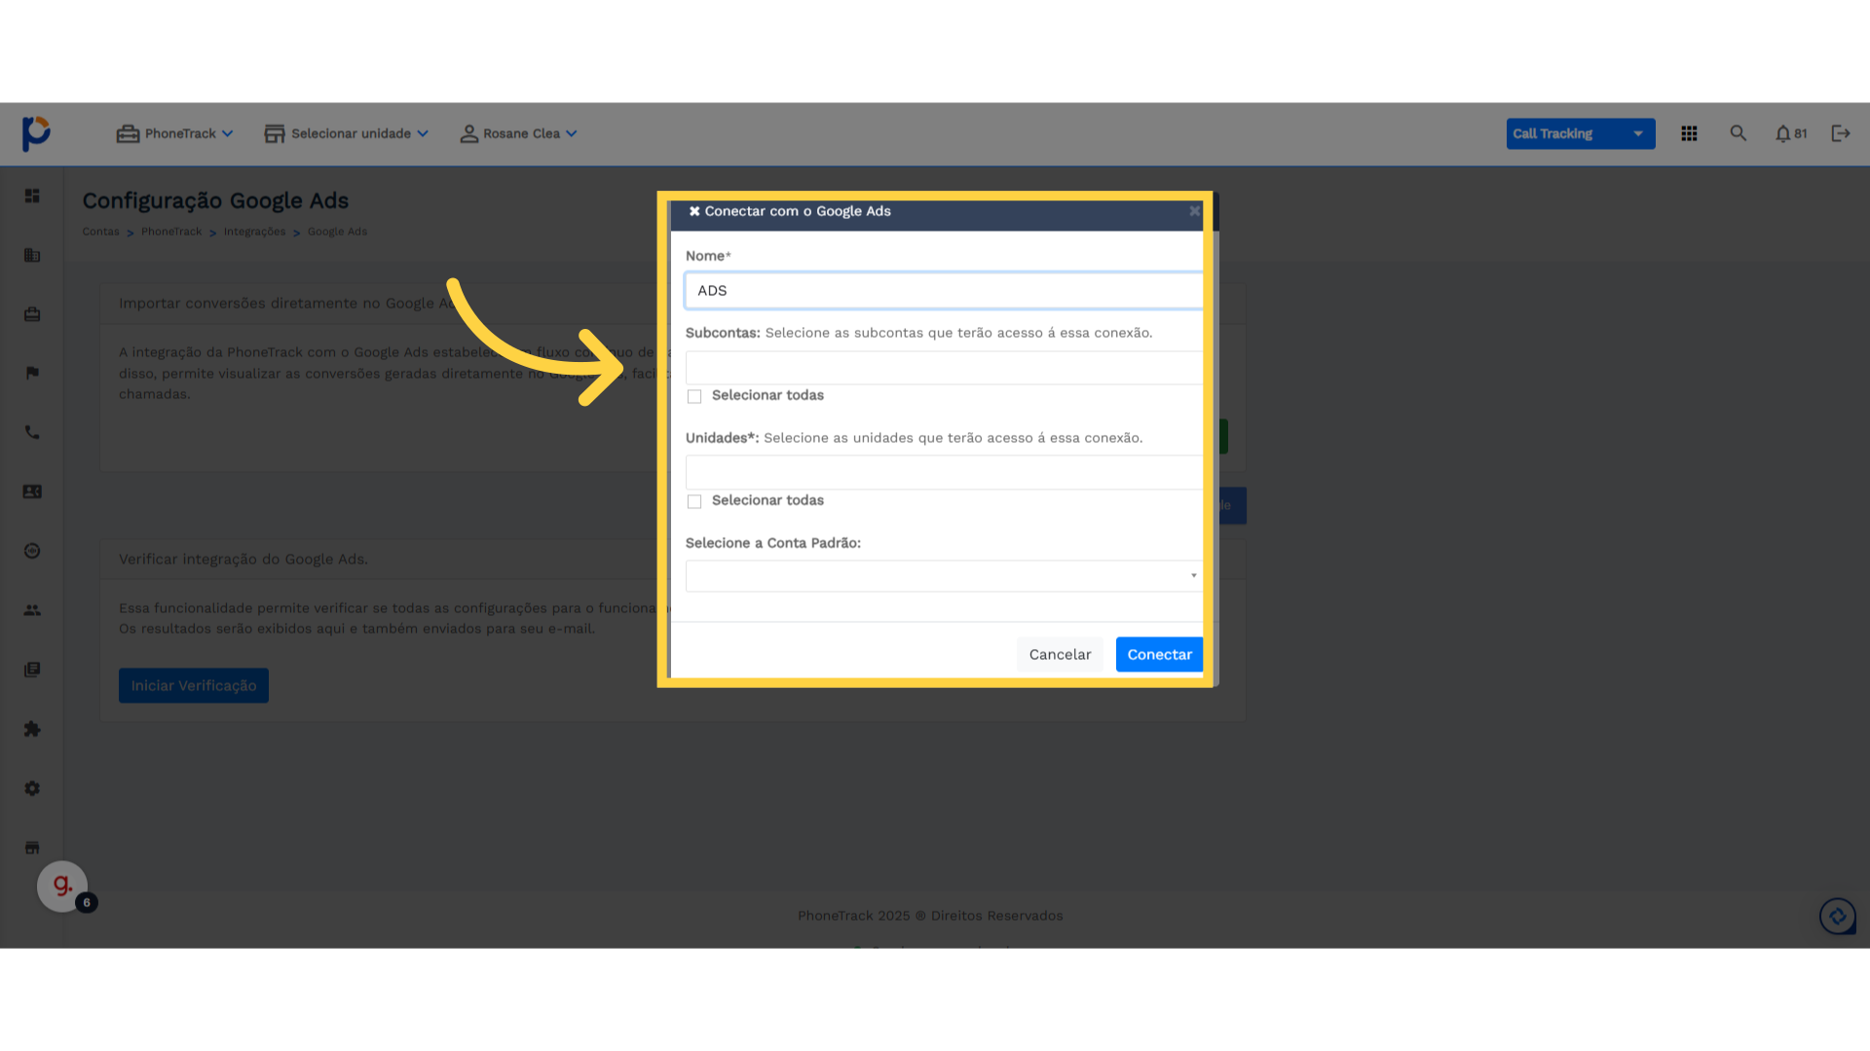The width and height of the screenshot is (1870, 1051).
Task: Open the PhoneTrack account dropdown
Action: (175, 133)
